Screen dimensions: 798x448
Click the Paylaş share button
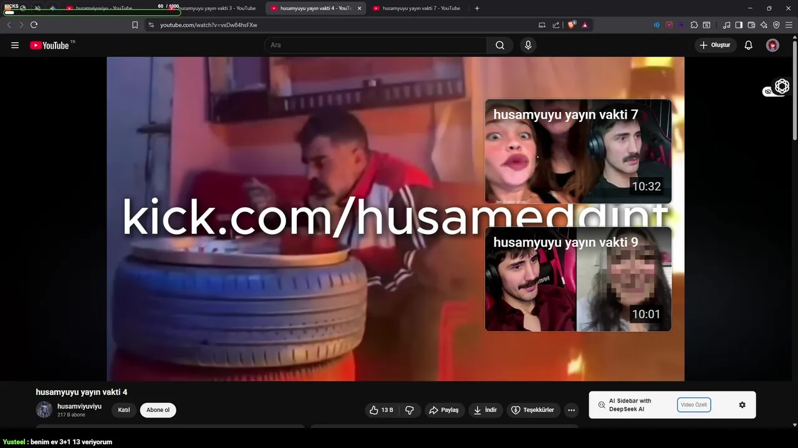pos(443,410)
